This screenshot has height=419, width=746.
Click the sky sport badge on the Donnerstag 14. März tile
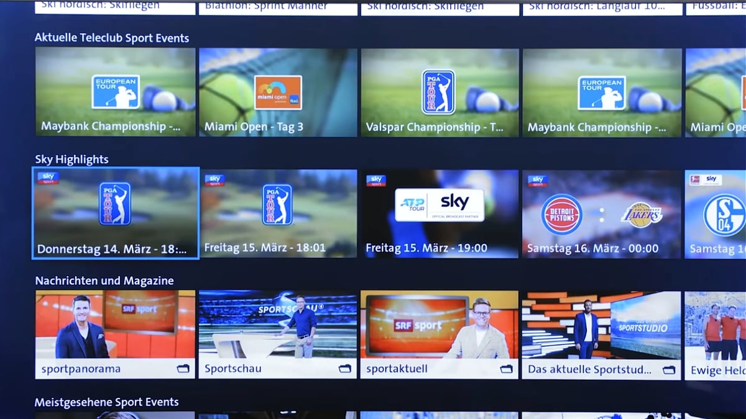(x=48, y=178)
